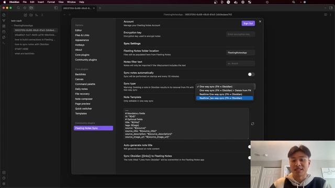Open the vault switcher icon

pos(4,173)
